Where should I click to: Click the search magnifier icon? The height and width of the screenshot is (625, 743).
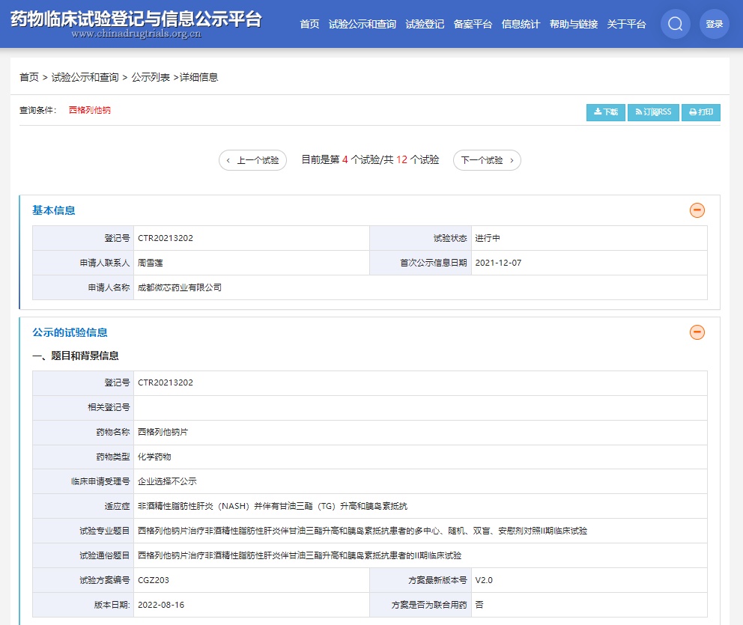click(x=675, y=24)
